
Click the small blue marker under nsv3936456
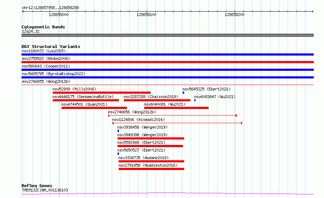click(118, 131)
